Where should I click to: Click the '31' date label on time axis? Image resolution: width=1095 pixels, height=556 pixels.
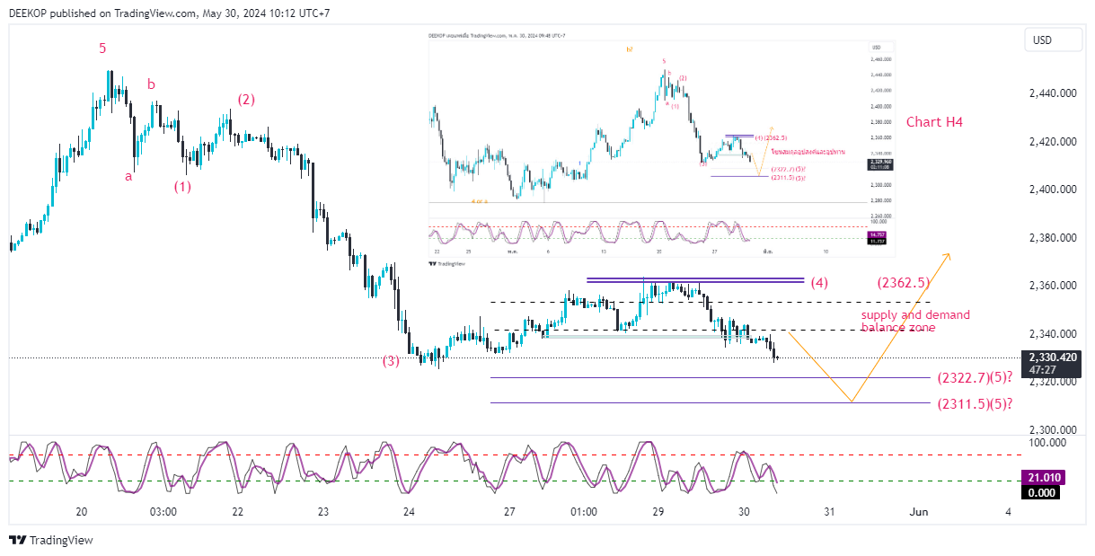coord(830,511)
